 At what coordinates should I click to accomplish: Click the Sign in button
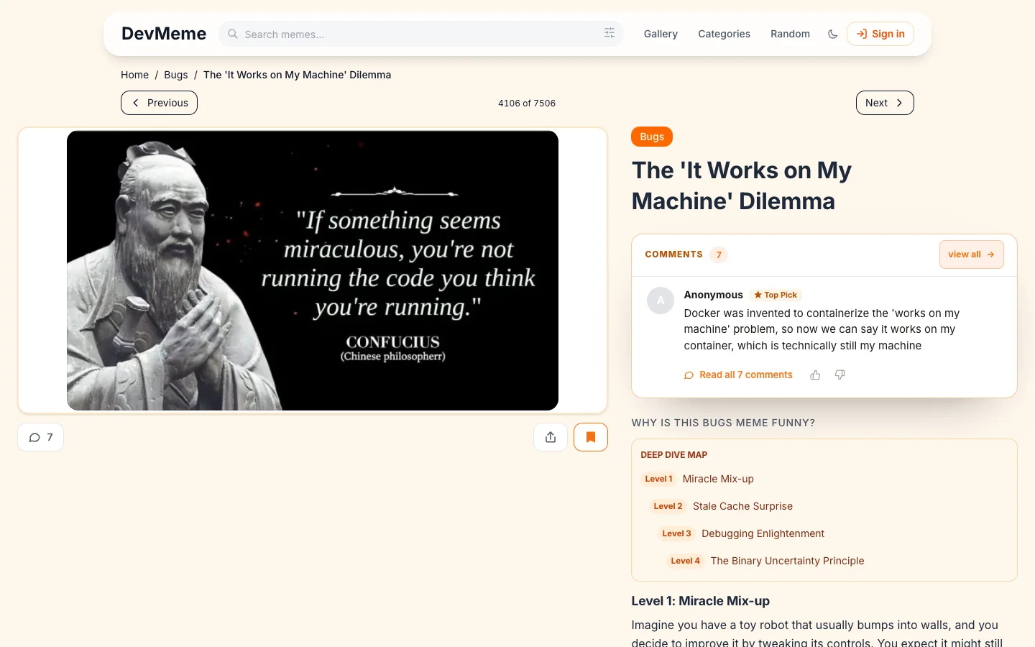tap(880, 34)
